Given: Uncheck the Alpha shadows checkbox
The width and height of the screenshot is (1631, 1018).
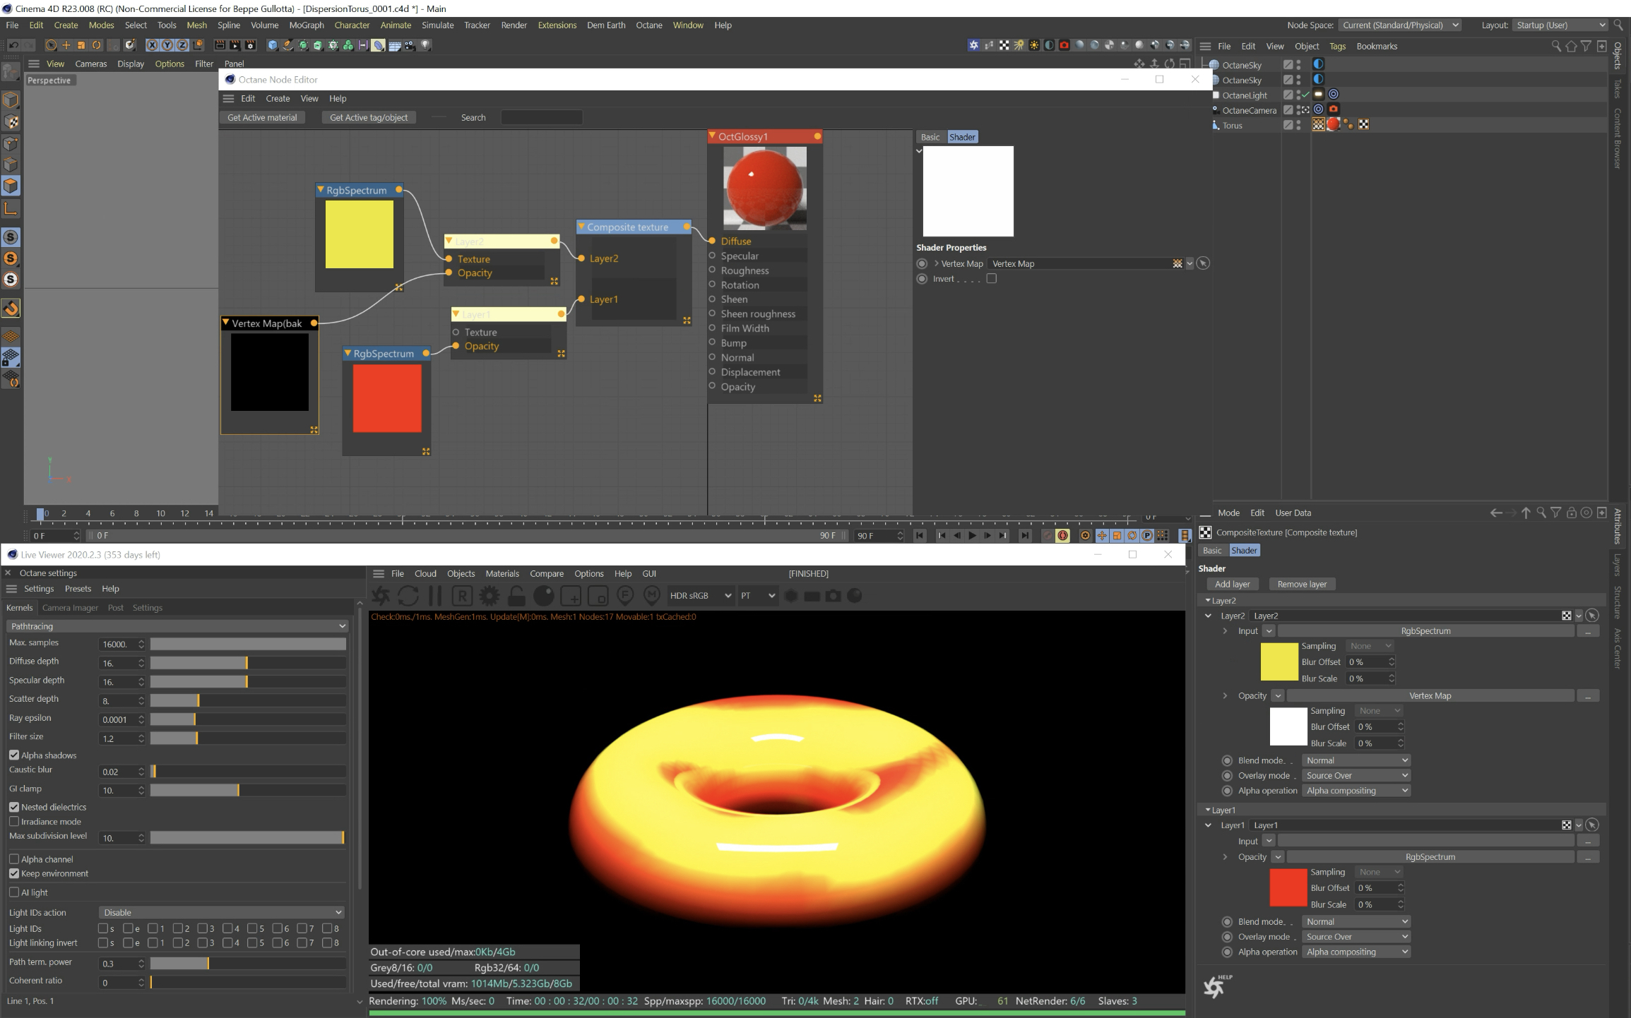Looking at the screenshot, I should [x=14, y=755].
